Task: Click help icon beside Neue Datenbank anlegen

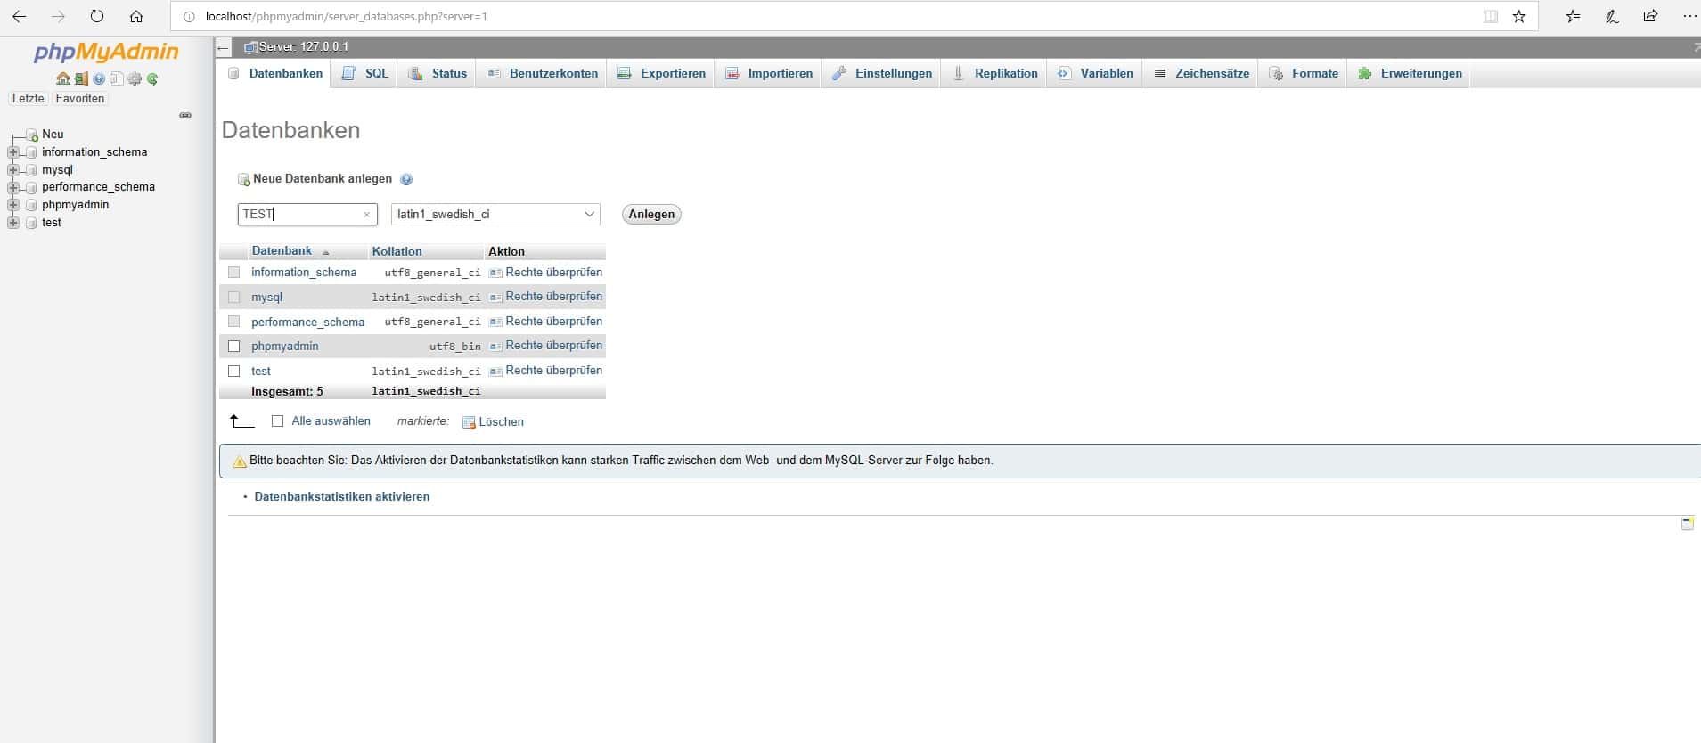Action: (406, 179)
